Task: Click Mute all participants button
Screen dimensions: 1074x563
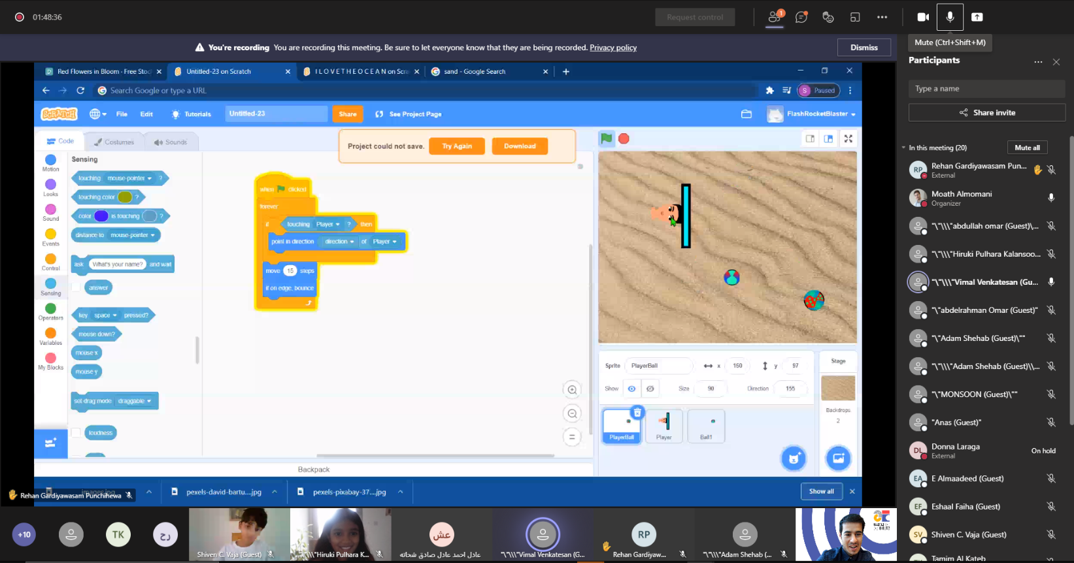Action: [1027, 148]
